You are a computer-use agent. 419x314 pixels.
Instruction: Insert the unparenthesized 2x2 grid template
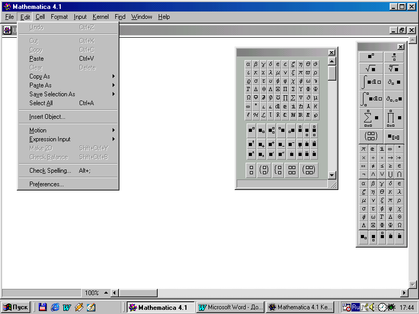click(x=292, y=170)
